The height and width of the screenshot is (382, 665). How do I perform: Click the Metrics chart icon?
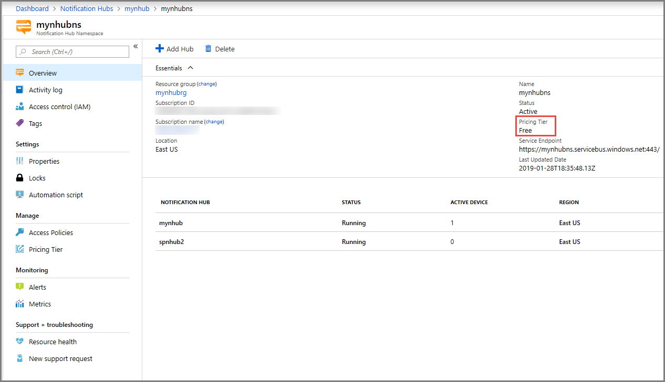[20, 304]
